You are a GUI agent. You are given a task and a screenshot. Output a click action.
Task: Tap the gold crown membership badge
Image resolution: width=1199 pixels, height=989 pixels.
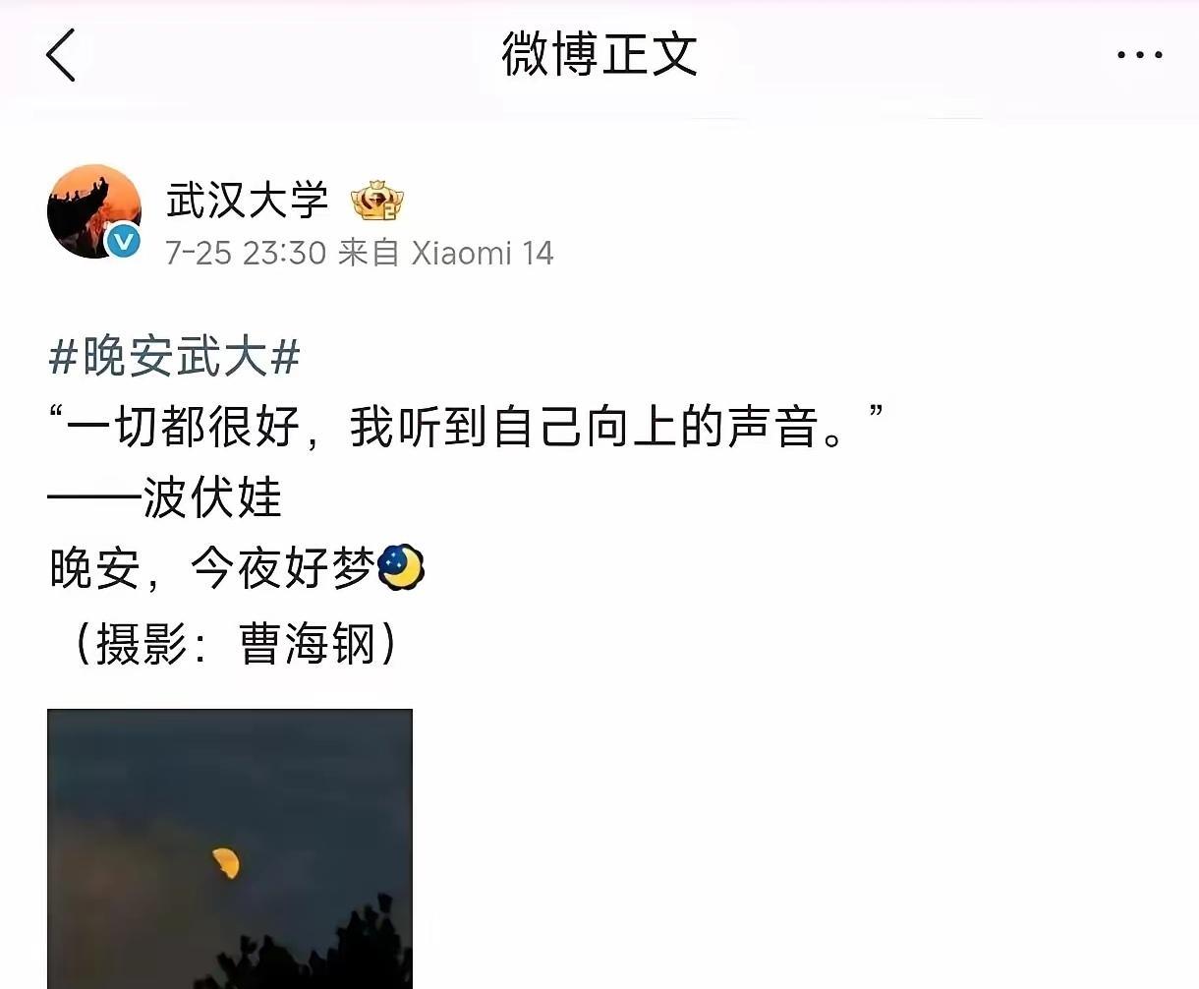377,202
